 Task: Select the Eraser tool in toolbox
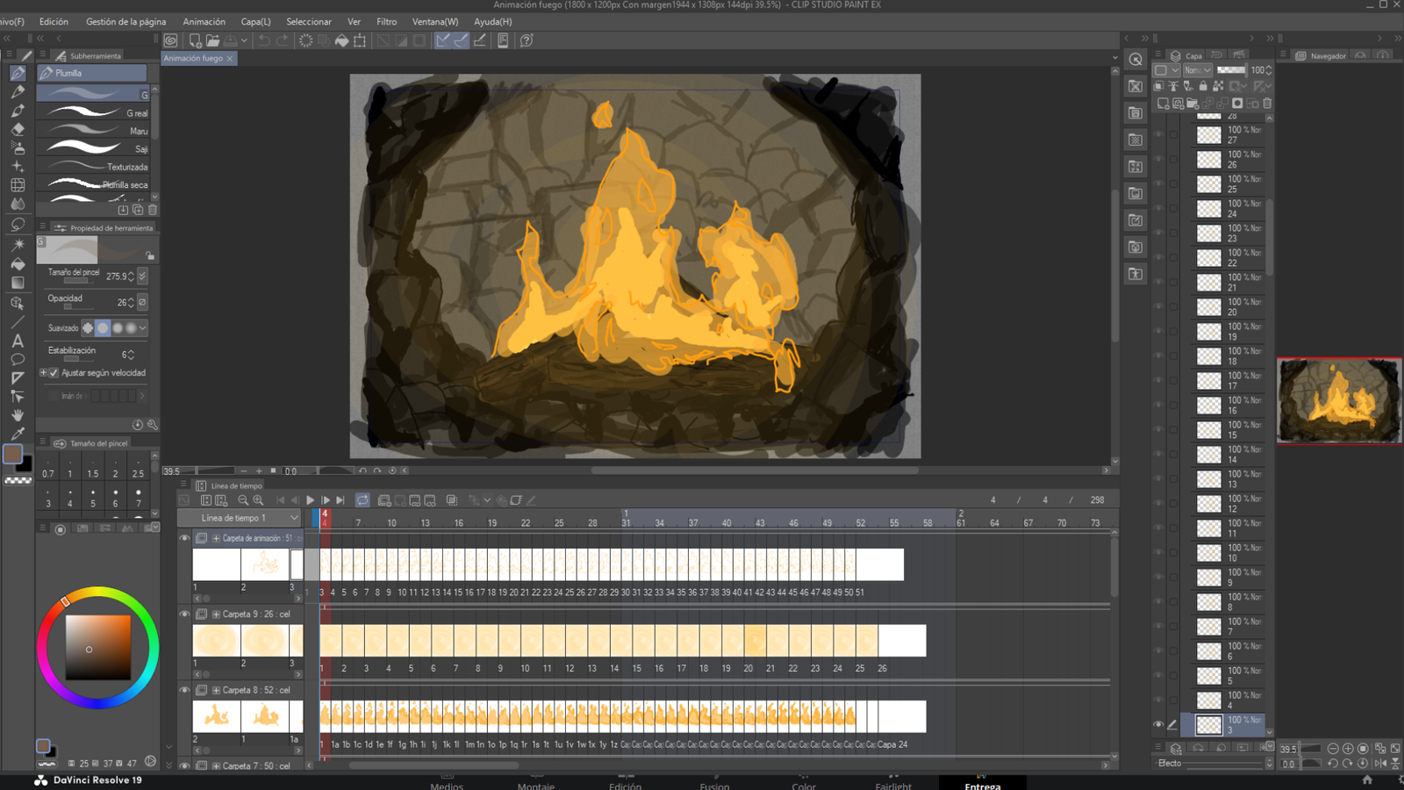pos(18,129)
